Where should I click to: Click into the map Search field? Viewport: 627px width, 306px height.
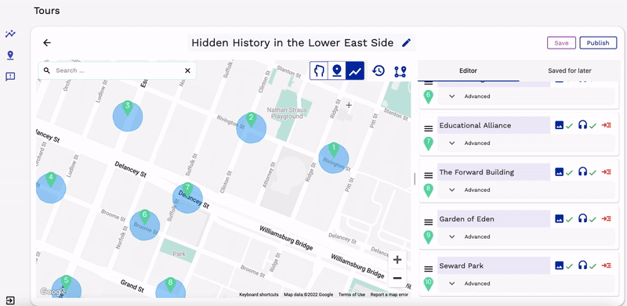(117, 70)
